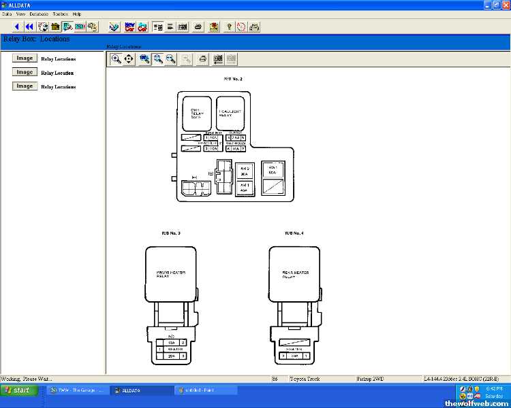Click the help question mark icon
This screenshot has width=511, height=408.
pyautogui.click(x=229, y=27)
